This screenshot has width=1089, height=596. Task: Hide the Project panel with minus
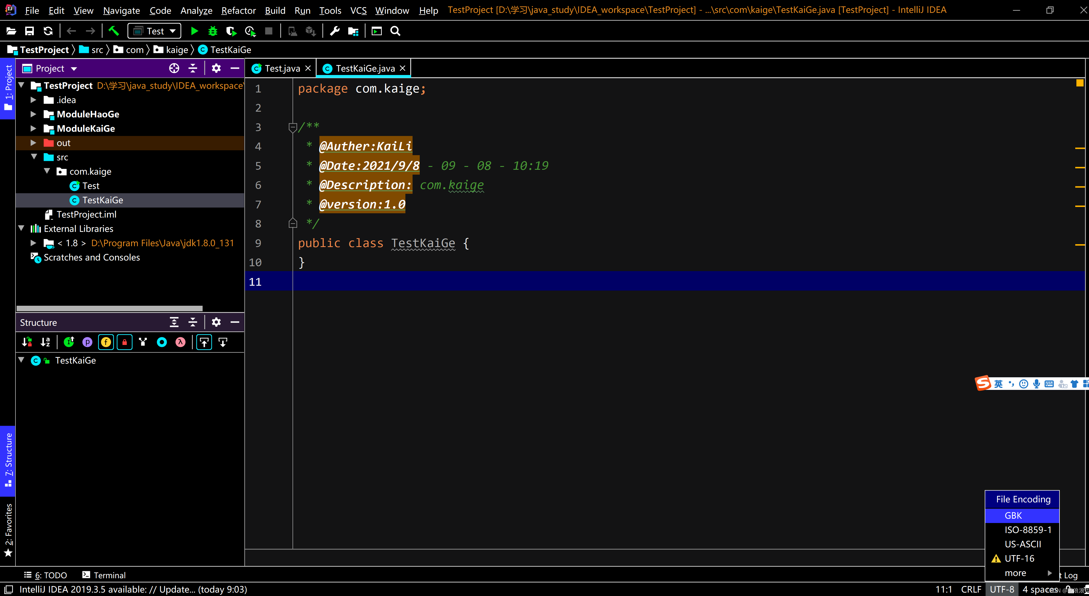(235, 68)
